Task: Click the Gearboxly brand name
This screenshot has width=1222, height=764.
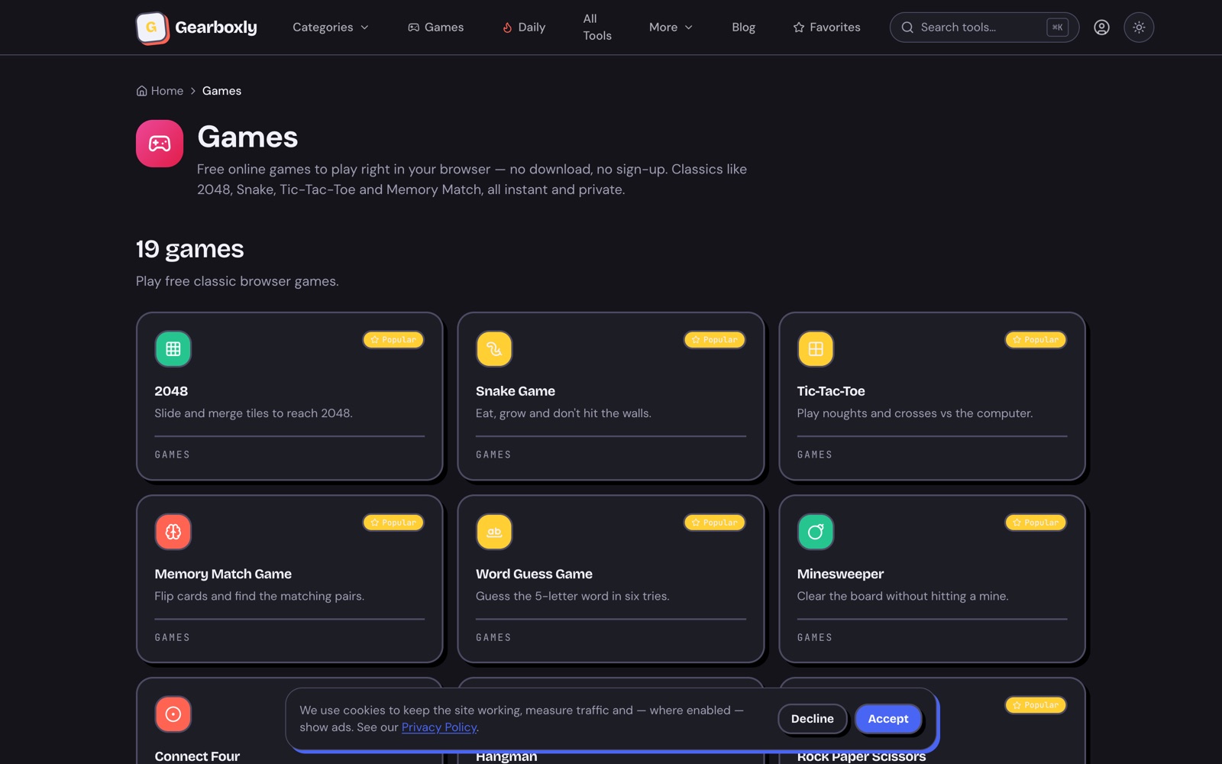Action: pos(216,28)
